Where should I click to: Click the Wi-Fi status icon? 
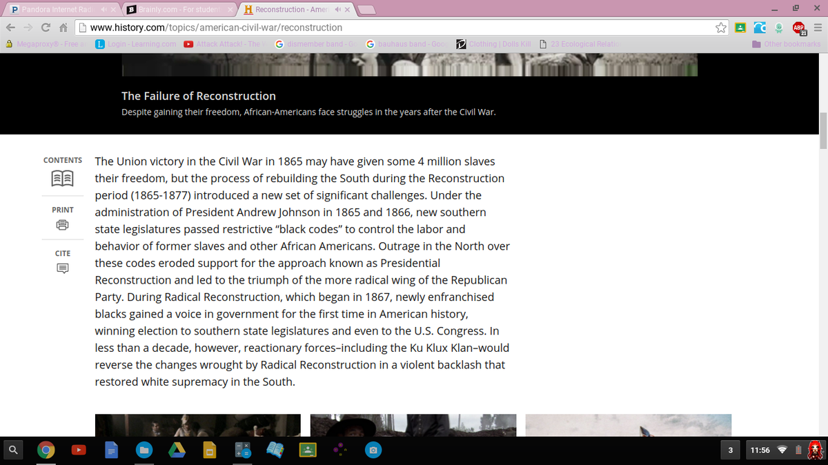tap(782, 450)
